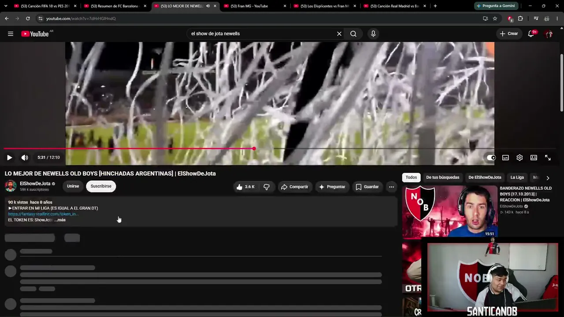Reload the current page
The width and height of the screenshot is (564, 317).
tap(28, 18)
